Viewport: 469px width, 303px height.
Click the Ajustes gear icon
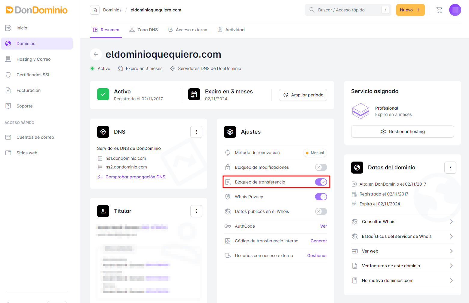(230, 132)
